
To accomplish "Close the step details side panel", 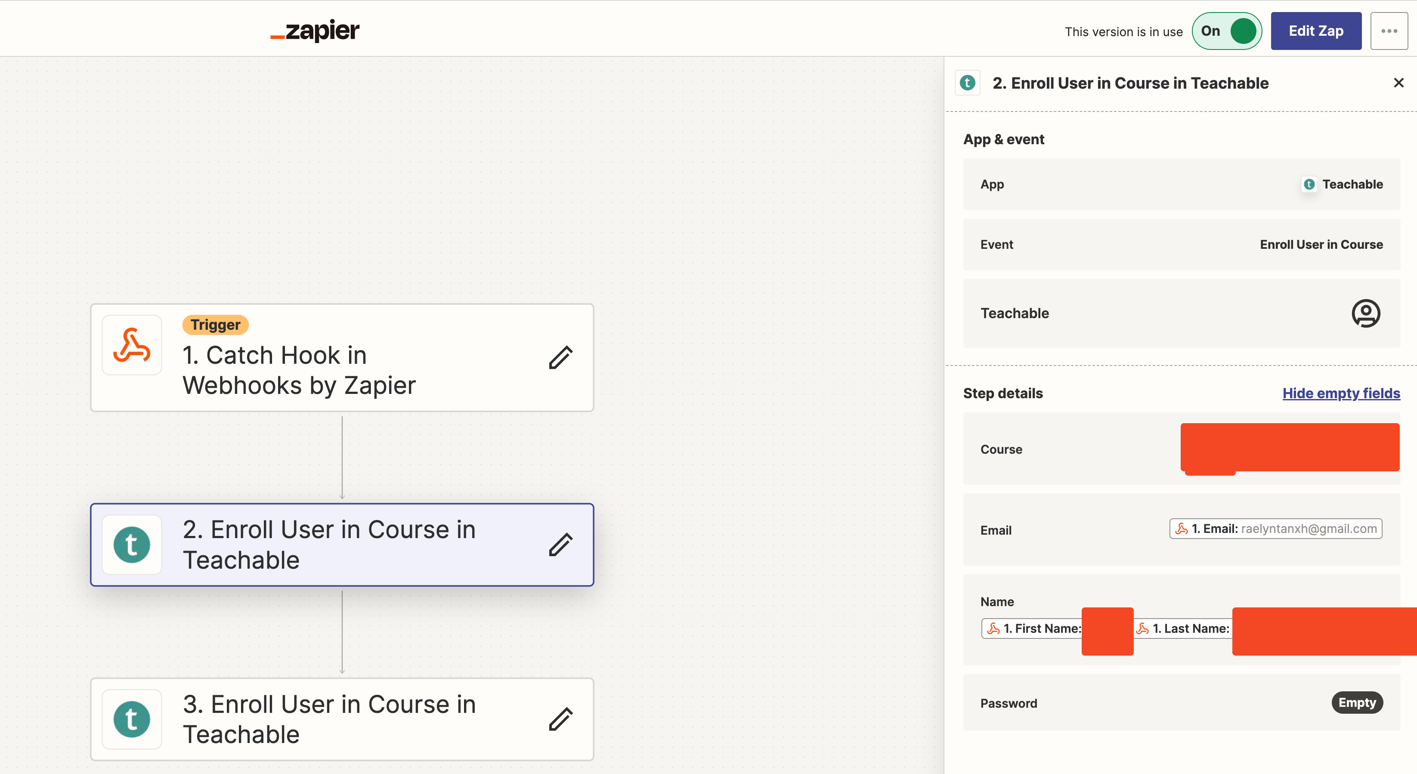I will click(x=1398, y=83).
